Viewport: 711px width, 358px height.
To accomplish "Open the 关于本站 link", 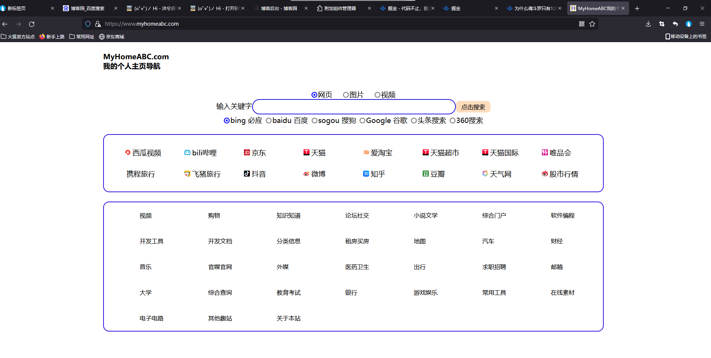I will (x=289, y=319).
